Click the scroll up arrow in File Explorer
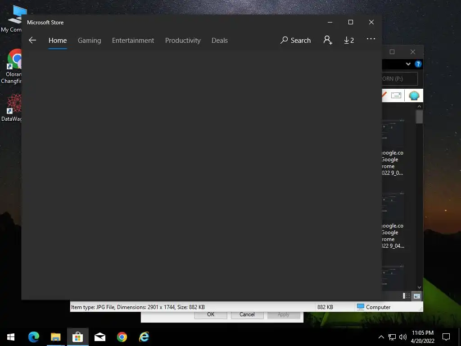 pyautogui.click(x=419, y=106)
